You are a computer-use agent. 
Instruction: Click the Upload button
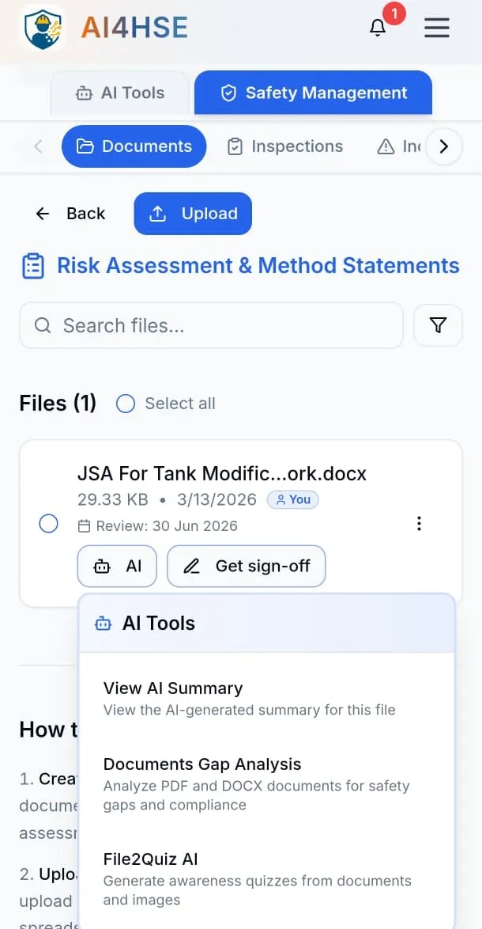click(193, 214)
